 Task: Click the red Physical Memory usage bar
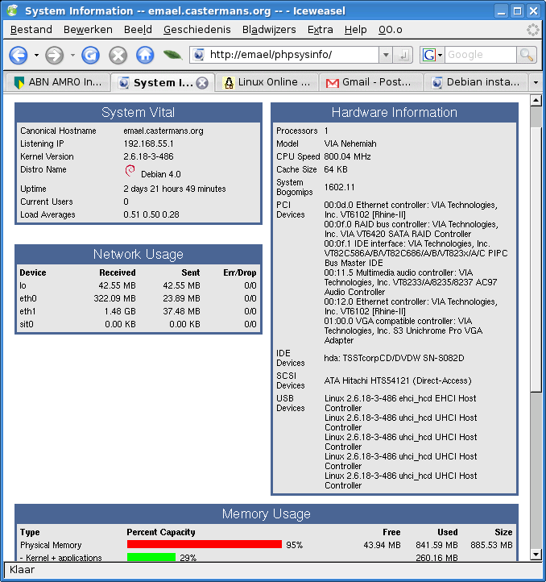pyautogui.click(x=205, y=544)
